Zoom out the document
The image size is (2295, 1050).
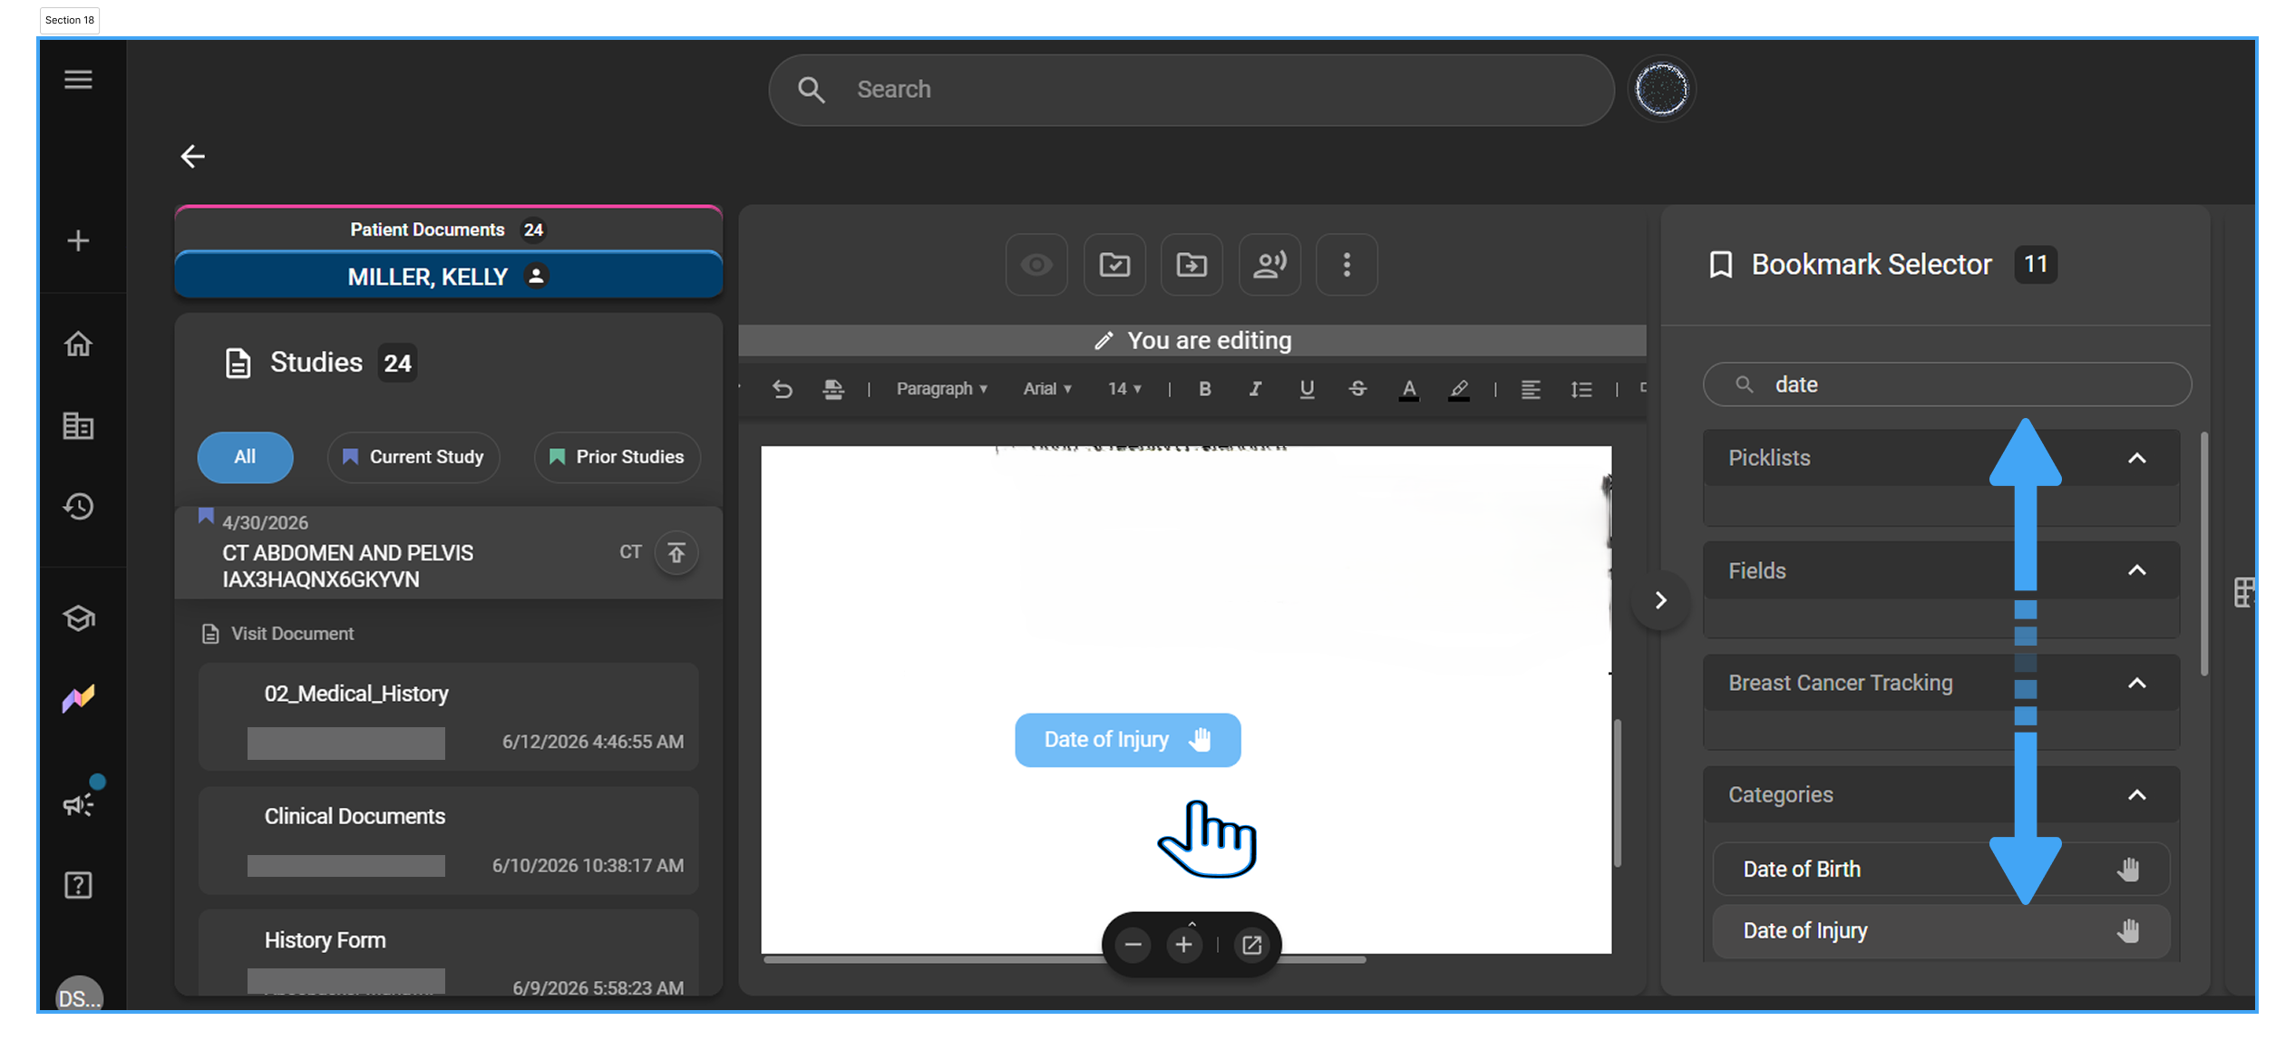tap(1133, 945)
